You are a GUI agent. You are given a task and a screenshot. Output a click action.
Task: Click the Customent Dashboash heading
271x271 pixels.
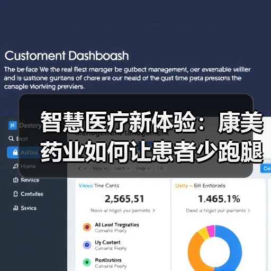click(67, 56)
